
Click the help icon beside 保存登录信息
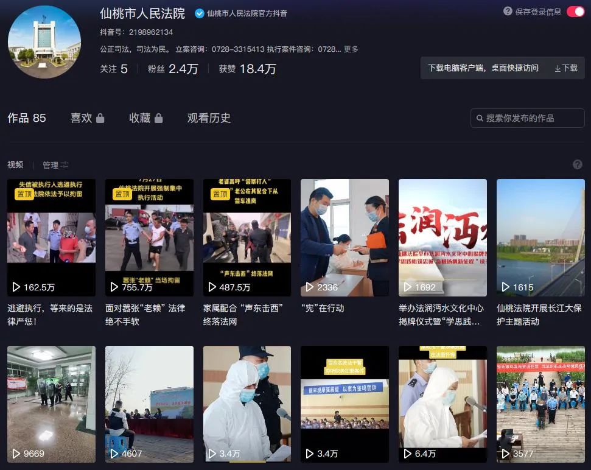pos(508,12)
